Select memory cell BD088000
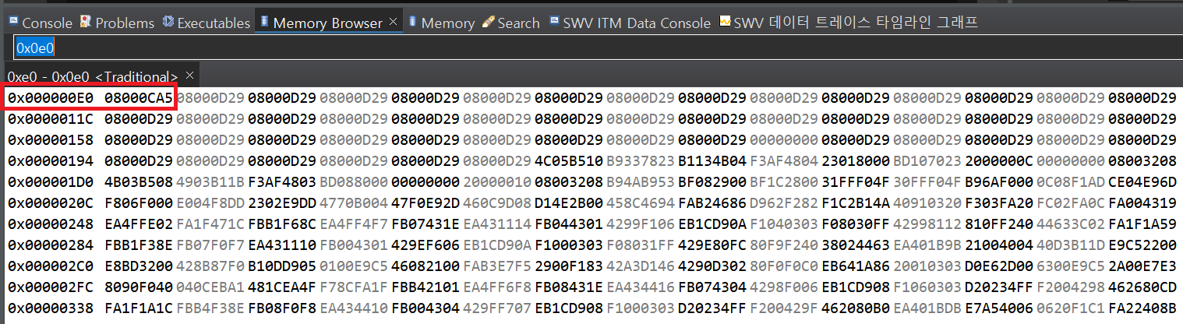This screenshot has height=324, width=1183. coord(354,182)
